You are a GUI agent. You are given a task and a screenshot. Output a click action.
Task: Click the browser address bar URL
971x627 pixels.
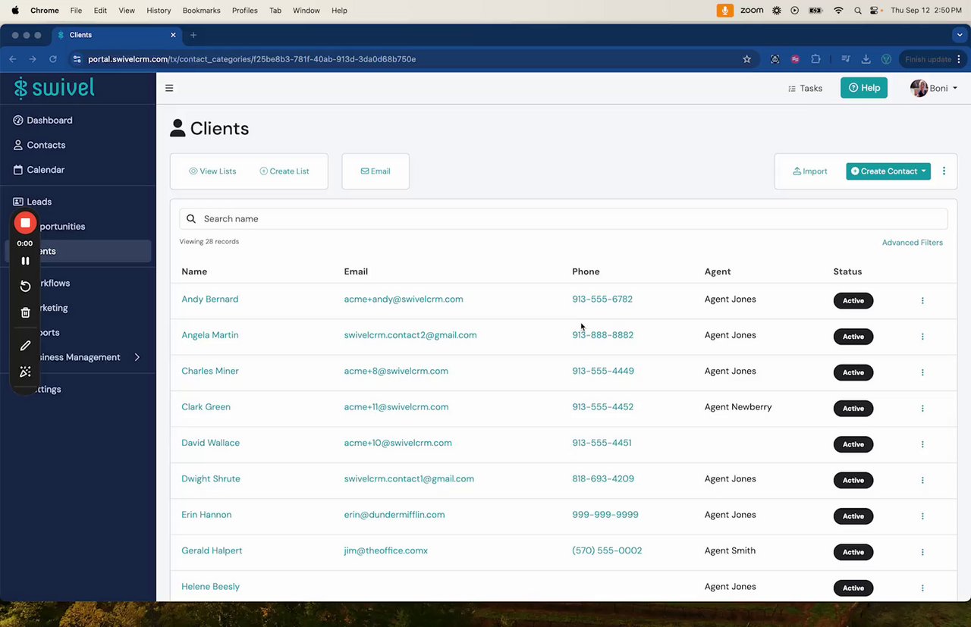[x=252, y=59]
